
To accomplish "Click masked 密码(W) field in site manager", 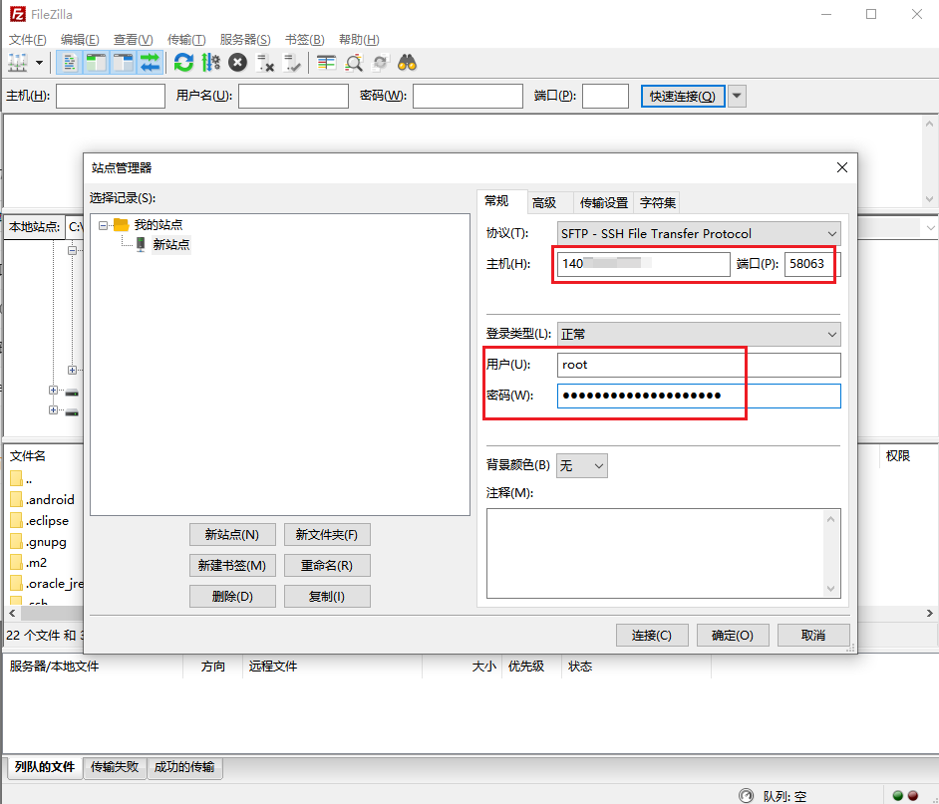I will coord(698,396).
